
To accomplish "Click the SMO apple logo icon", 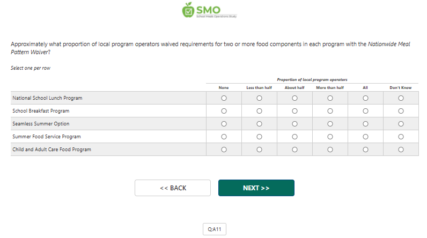I will [188, 10].
